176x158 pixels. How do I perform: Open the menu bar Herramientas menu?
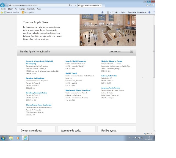[x=31, y=9]
